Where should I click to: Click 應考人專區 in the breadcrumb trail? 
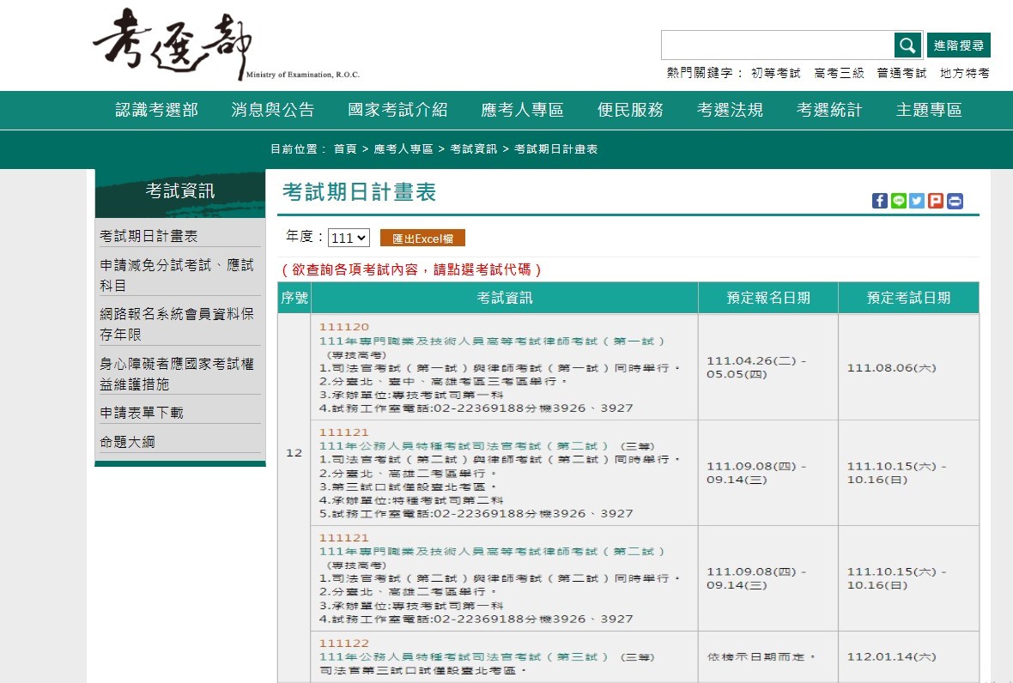point(403,149)
